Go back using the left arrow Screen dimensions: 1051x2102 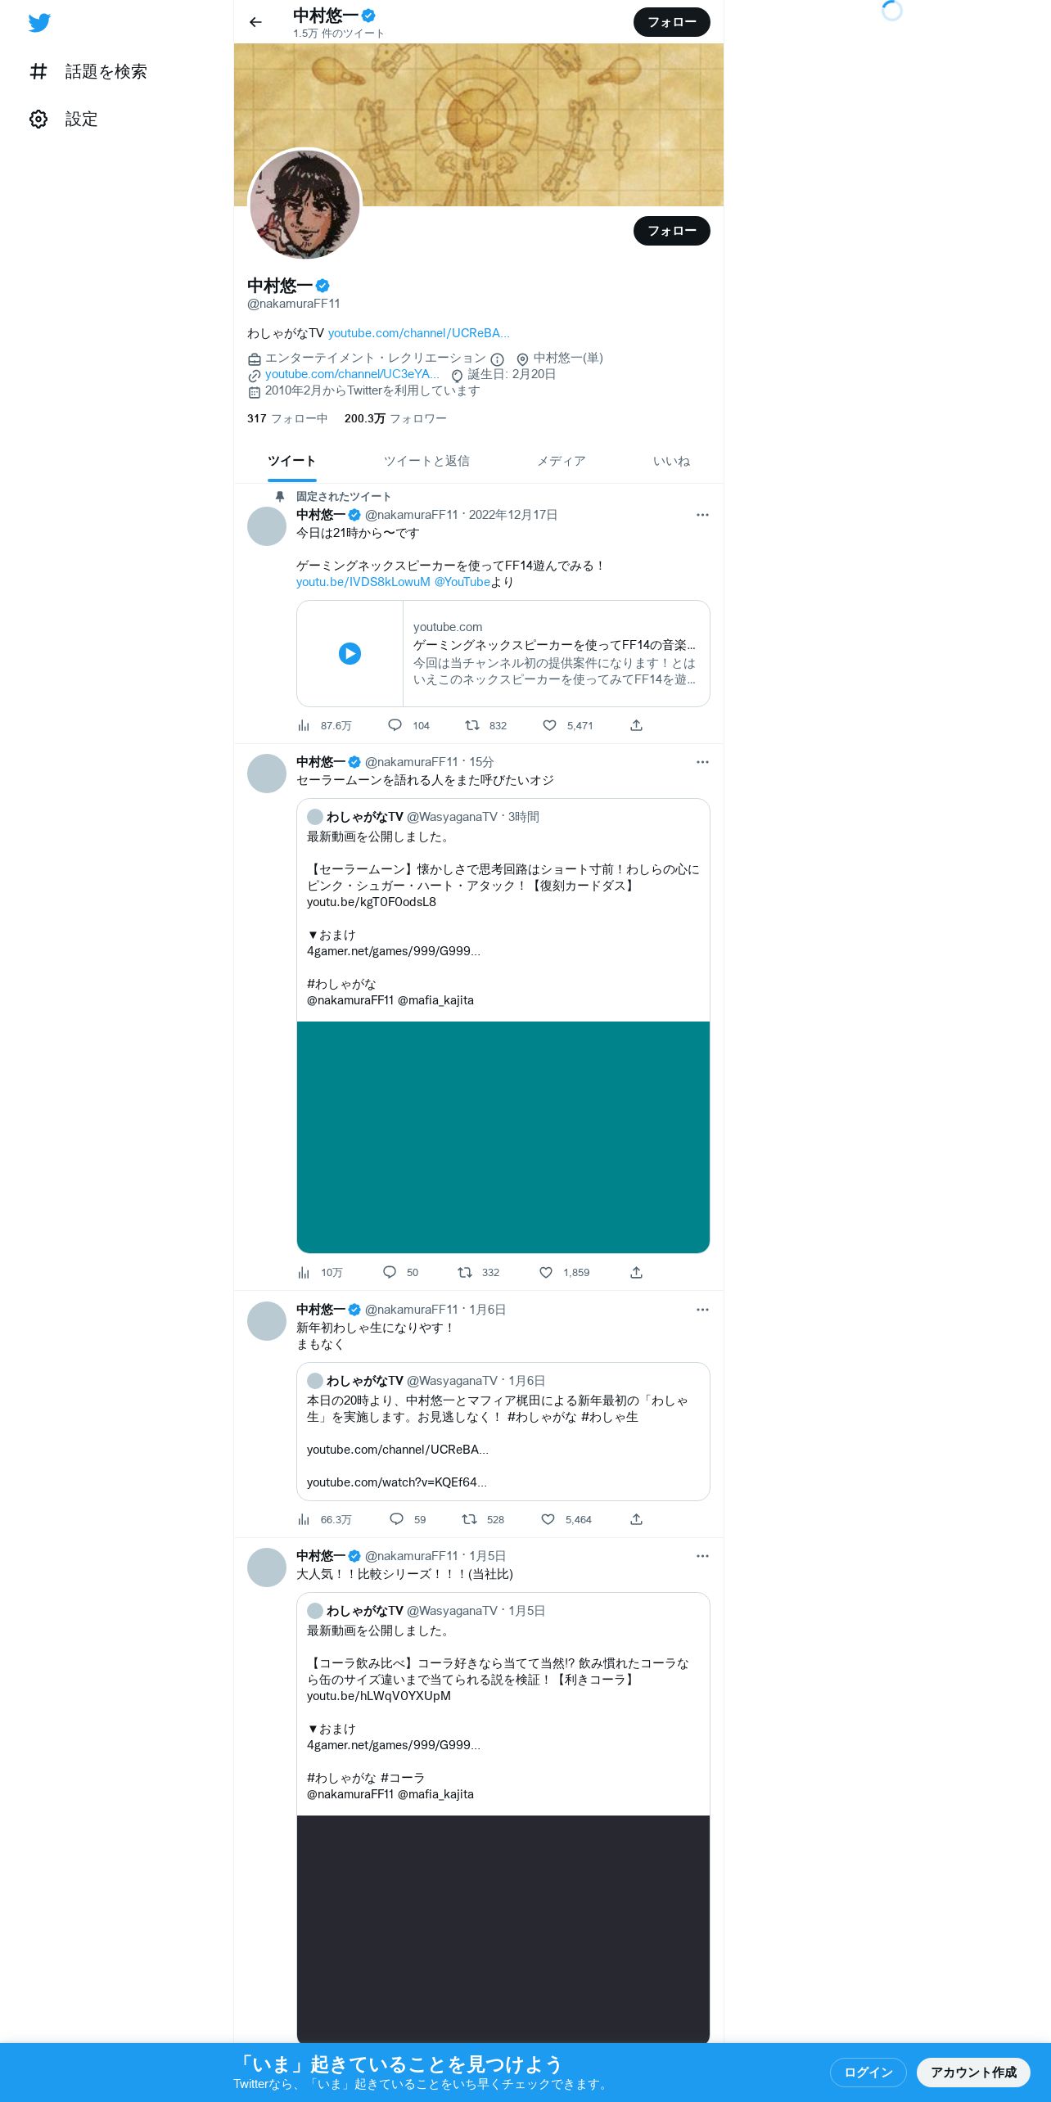coord(255,22)
